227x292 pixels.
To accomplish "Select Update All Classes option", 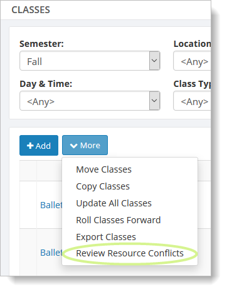I will click(x=113, y=203).
